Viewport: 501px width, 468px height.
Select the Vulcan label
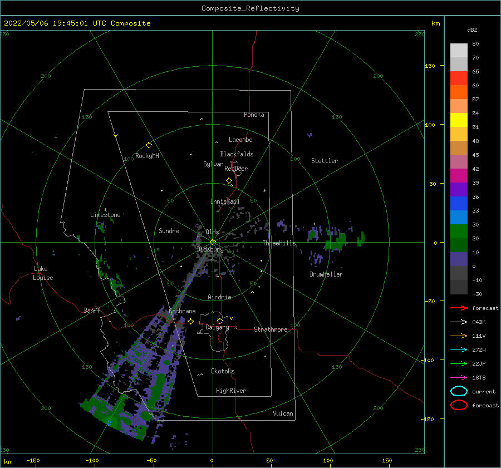pos(283,413)
